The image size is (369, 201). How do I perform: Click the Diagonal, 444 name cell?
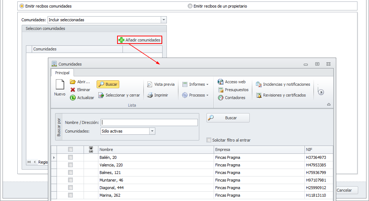pos(156,188)
